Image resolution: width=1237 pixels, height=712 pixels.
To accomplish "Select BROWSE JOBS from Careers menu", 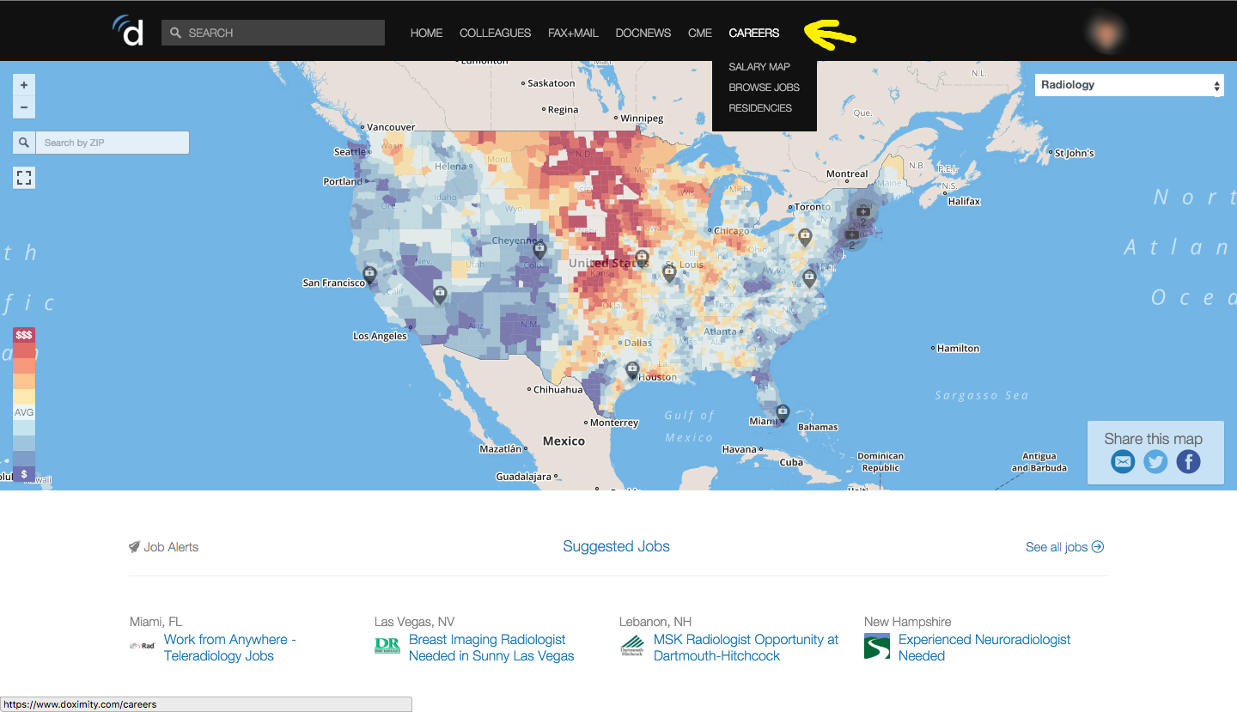I will tap(764, 87).
